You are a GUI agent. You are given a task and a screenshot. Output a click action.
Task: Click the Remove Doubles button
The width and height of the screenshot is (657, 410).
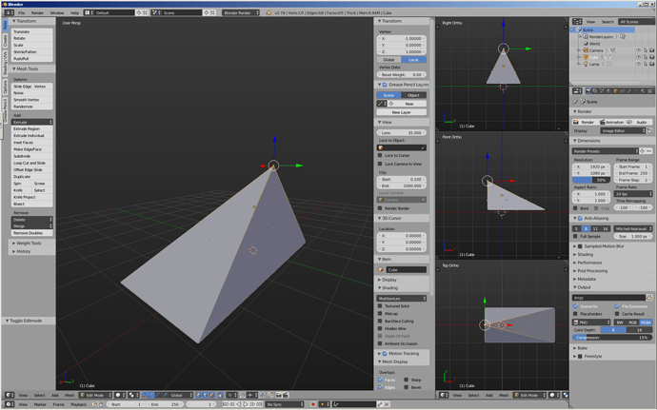click(31, 233)
